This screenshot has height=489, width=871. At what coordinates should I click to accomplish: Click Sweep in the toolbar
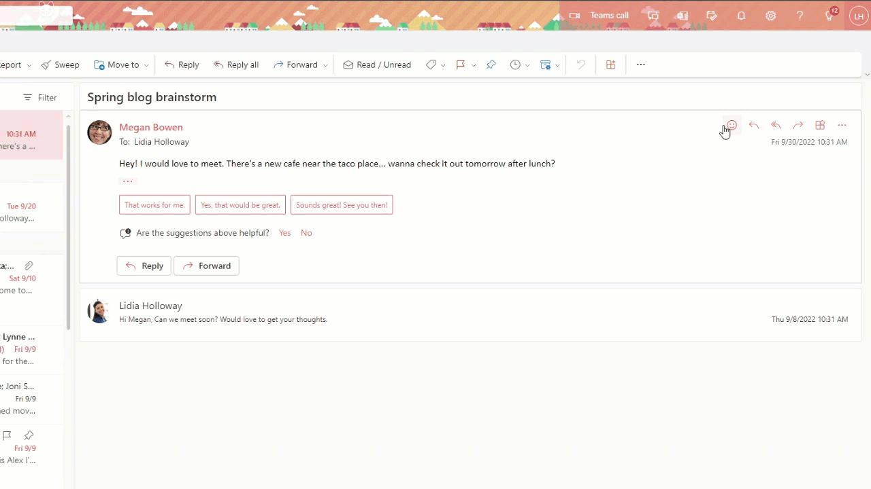click(60, 65)
